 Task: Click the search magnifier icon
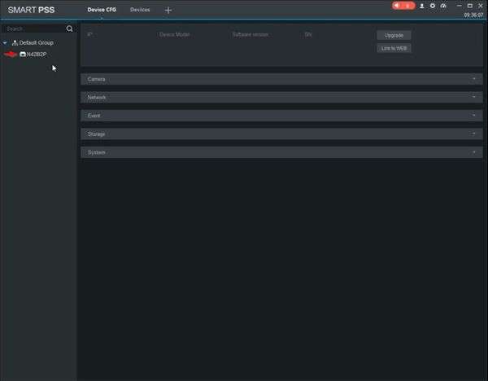(x=69, y=28)
